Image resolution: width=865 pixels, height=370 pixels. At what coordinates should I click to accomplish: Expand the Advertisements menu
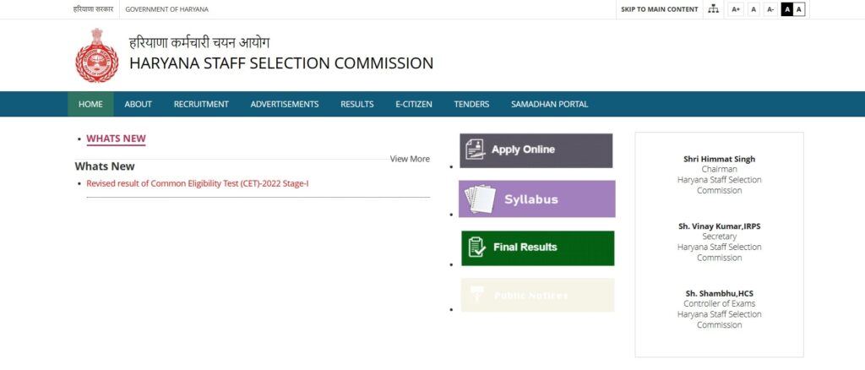click(x=285, y=104)
